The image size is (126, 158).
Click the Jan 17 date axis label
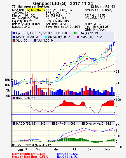22,150
